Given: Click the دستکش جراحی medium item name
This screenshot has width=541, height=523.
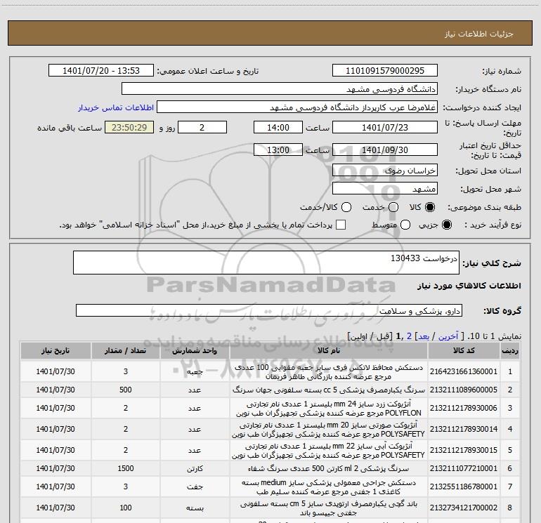Looking at the screenshot, I should click(329, 486).
